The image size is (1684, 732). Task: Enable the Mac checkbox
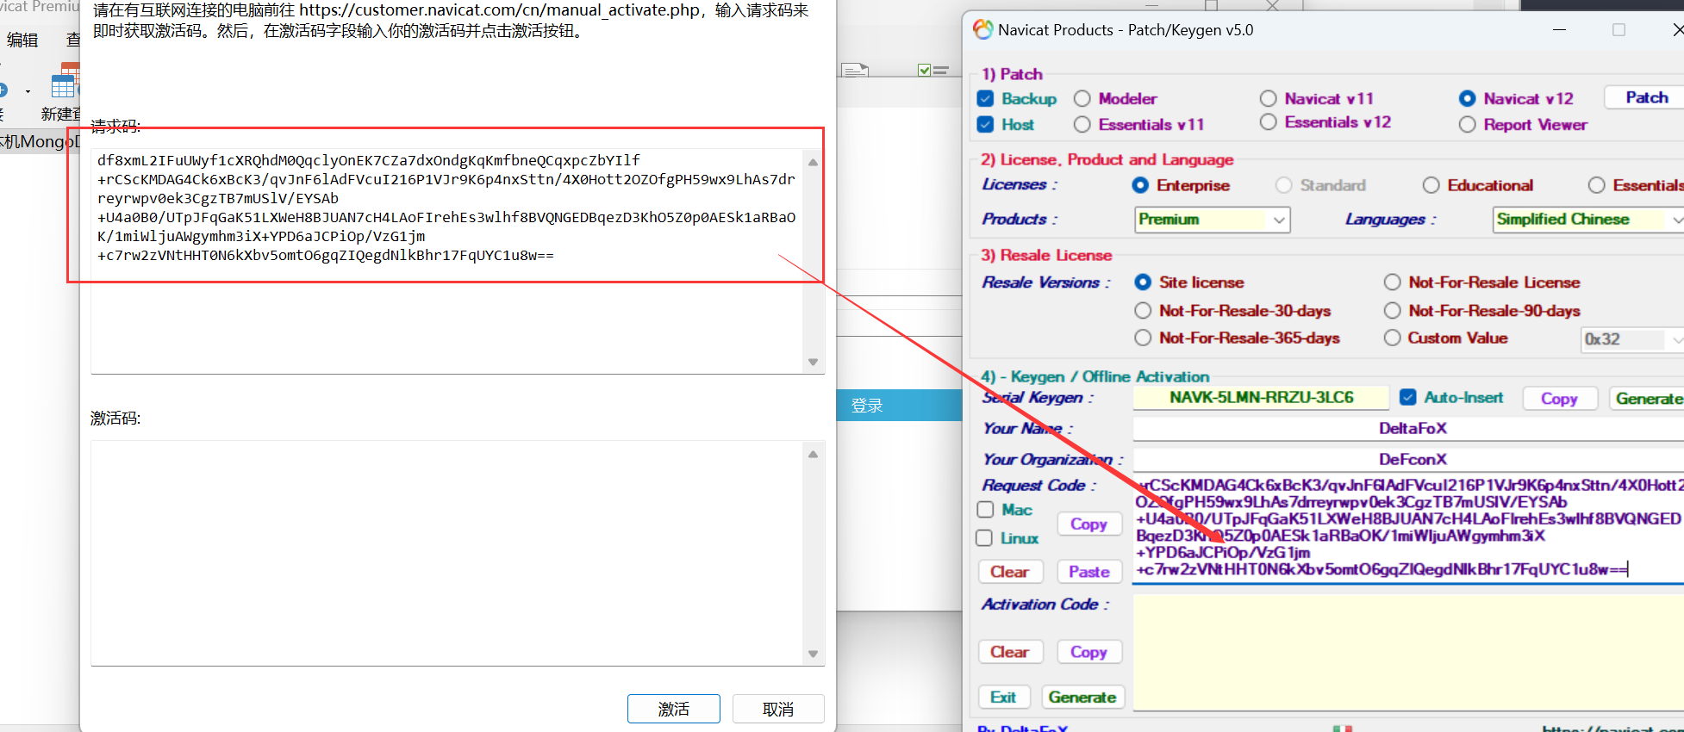point(985,510)
